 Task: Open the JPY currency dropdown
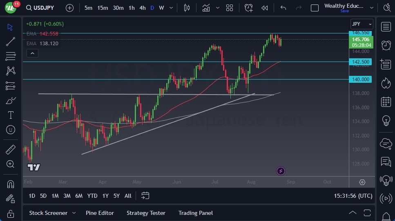pos(362,24)
